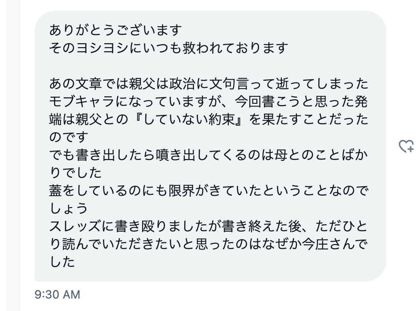The image size is (420, 311).
Task: Click the heart-plus reaction icon beside the message
Action: 406,147
